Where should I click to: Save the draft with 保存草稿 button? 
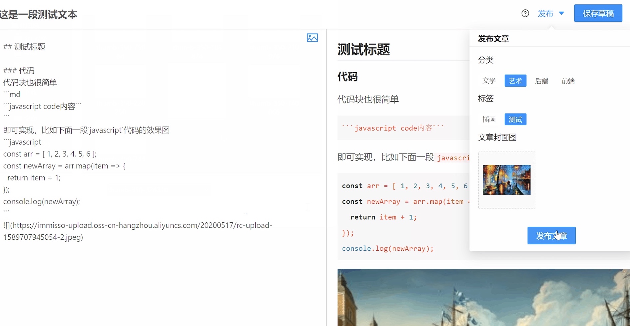(598, 13)
